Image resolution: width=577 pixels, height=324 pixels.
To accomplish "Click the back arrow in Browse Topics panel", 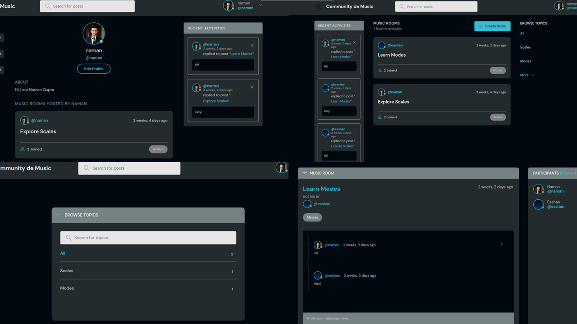I will coord(58,215).
